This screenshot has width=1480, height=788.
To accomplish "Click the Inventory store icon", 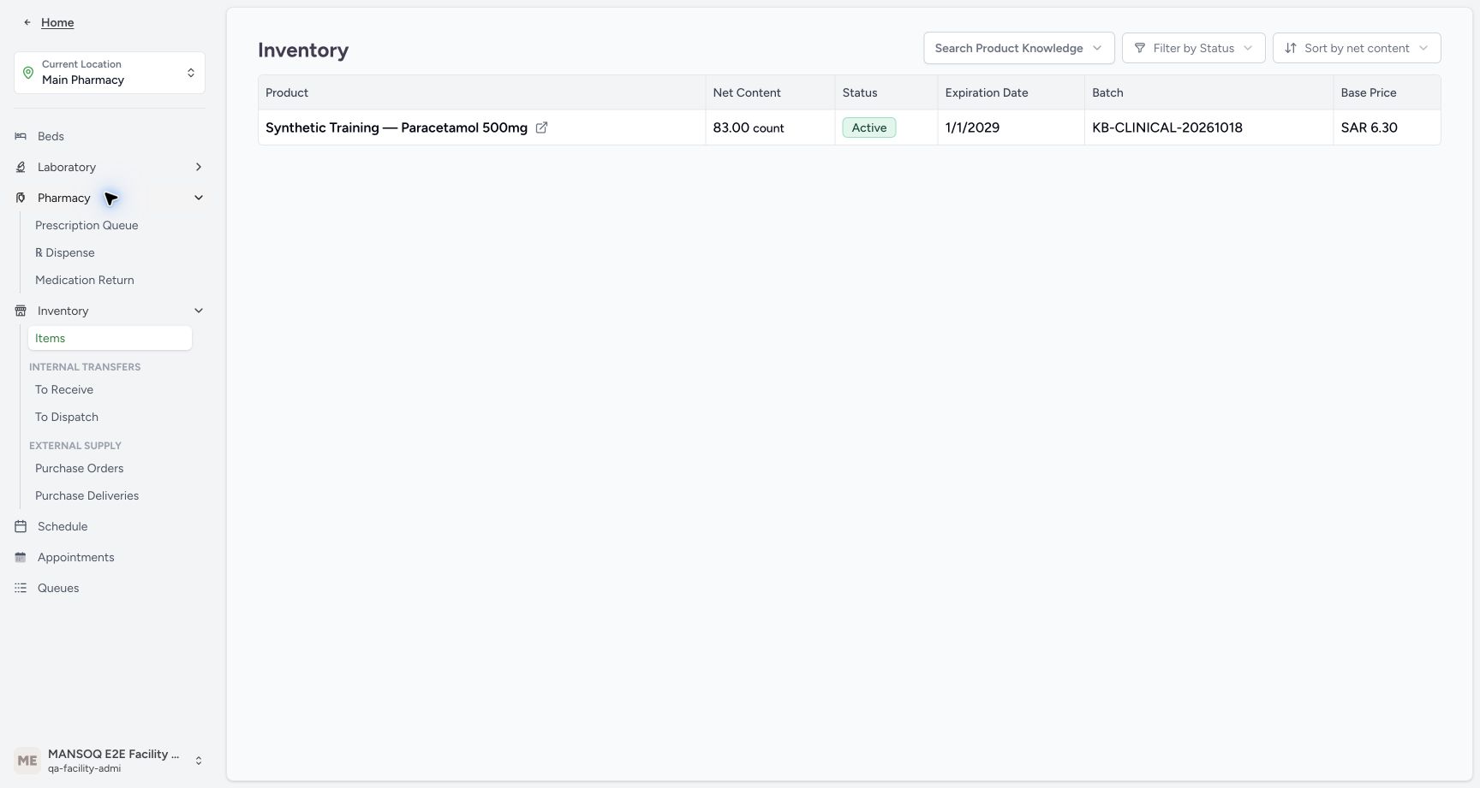I will coord(21,311).
